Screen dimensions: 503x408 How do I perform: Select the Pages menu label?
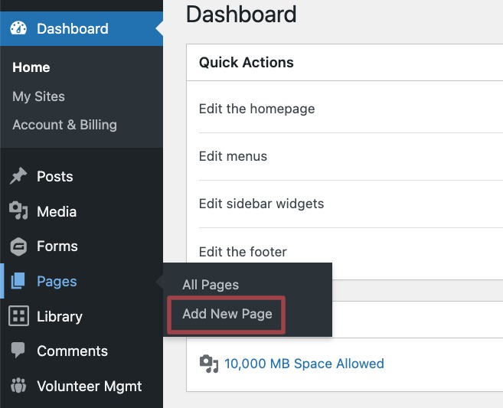coord(57,282)
